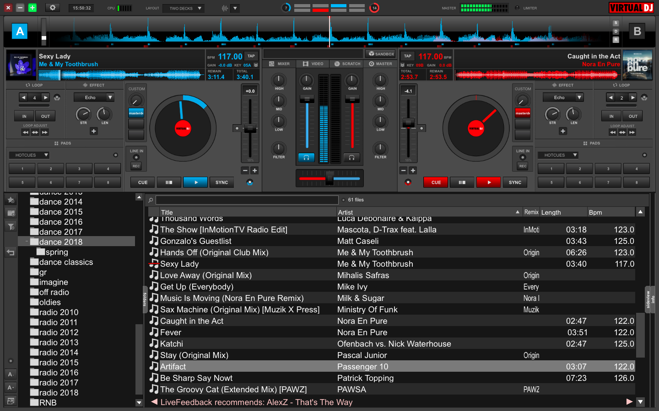Open the settings gear in the top bar
This screenshot has width=659, height=411.
pos(53,8)
